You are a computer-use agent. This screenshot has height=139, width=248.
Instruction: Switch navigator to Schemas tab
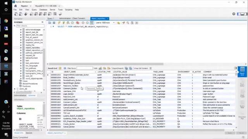point(32,95)
